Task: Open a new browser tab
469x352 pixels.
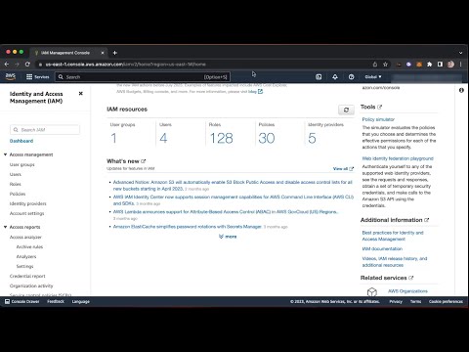Action: 114,53
